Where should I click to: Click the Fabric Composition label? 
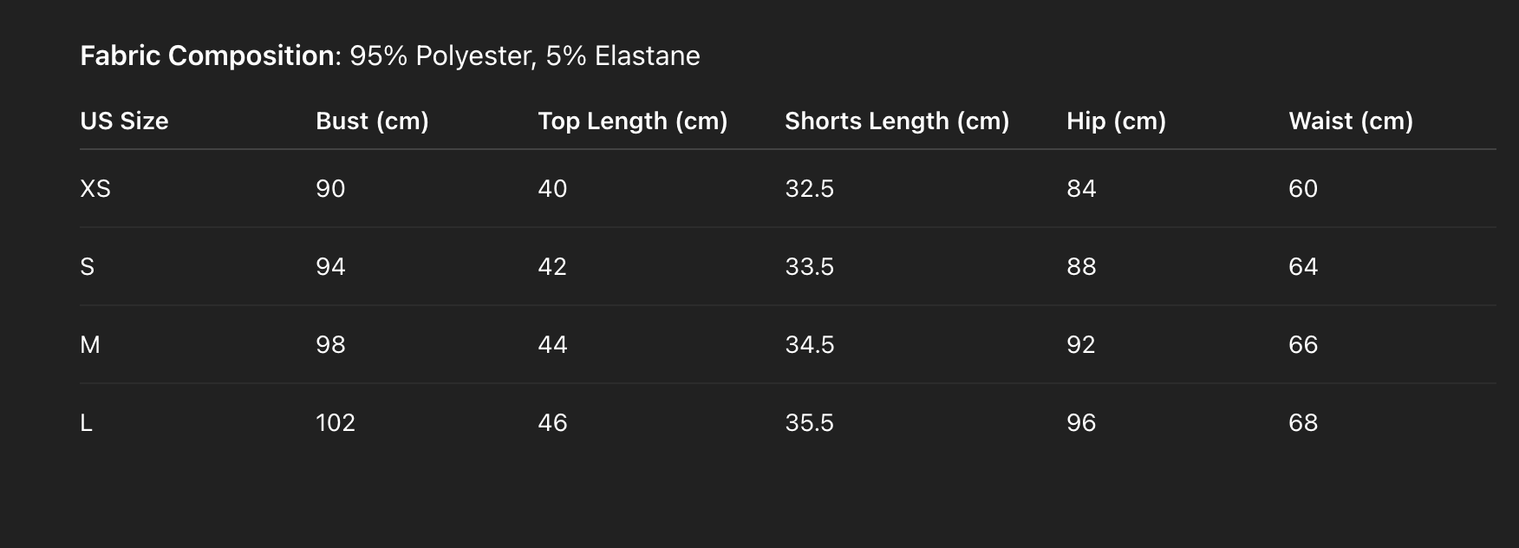[207, 56]
